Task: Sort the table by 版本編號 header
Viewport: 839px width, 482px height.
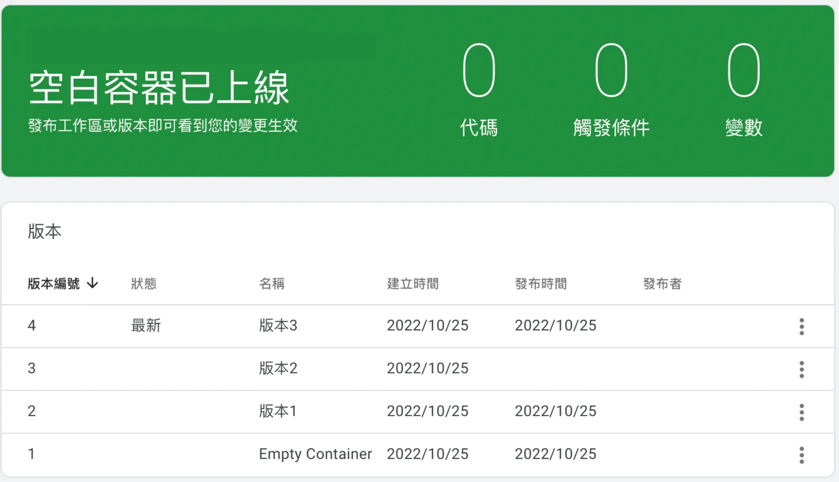Action: pos(54,284)
